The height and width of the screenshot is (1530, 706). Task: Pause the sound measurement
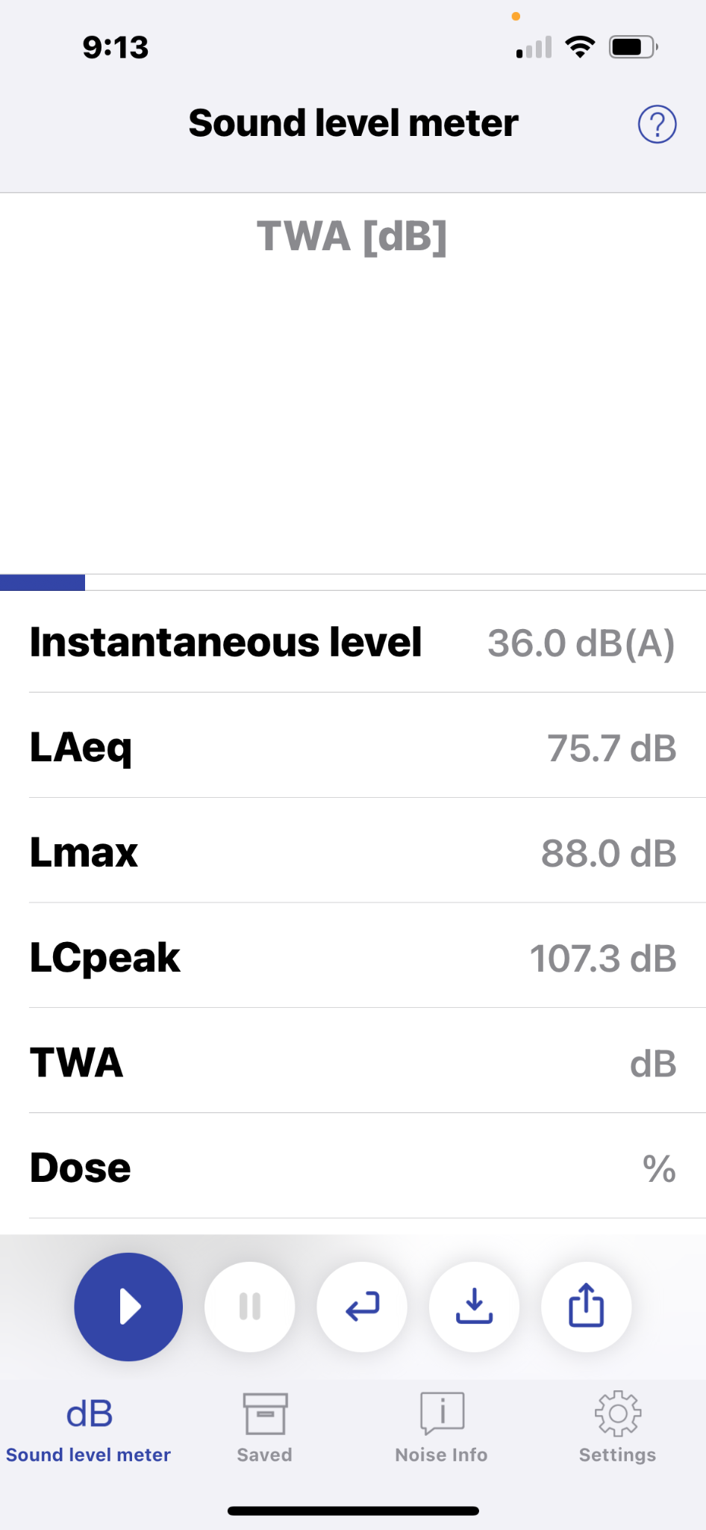(x=250, y=1307)
